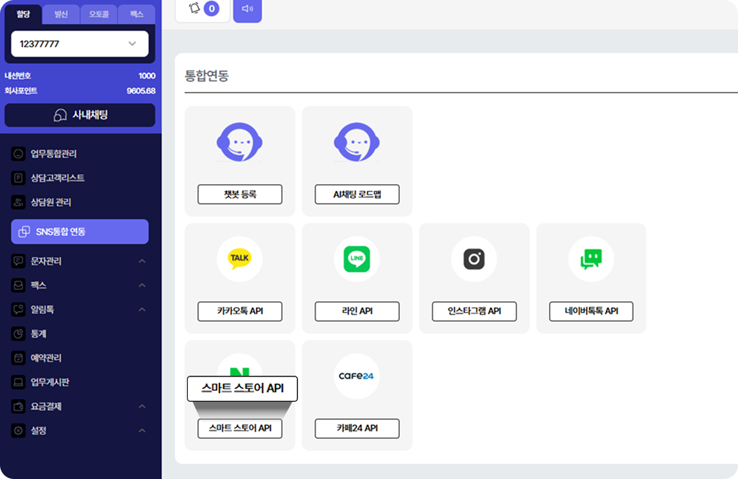Click the notification bell icon
Viewport: 738px width, 479px height.
click(x=195, y=9)
